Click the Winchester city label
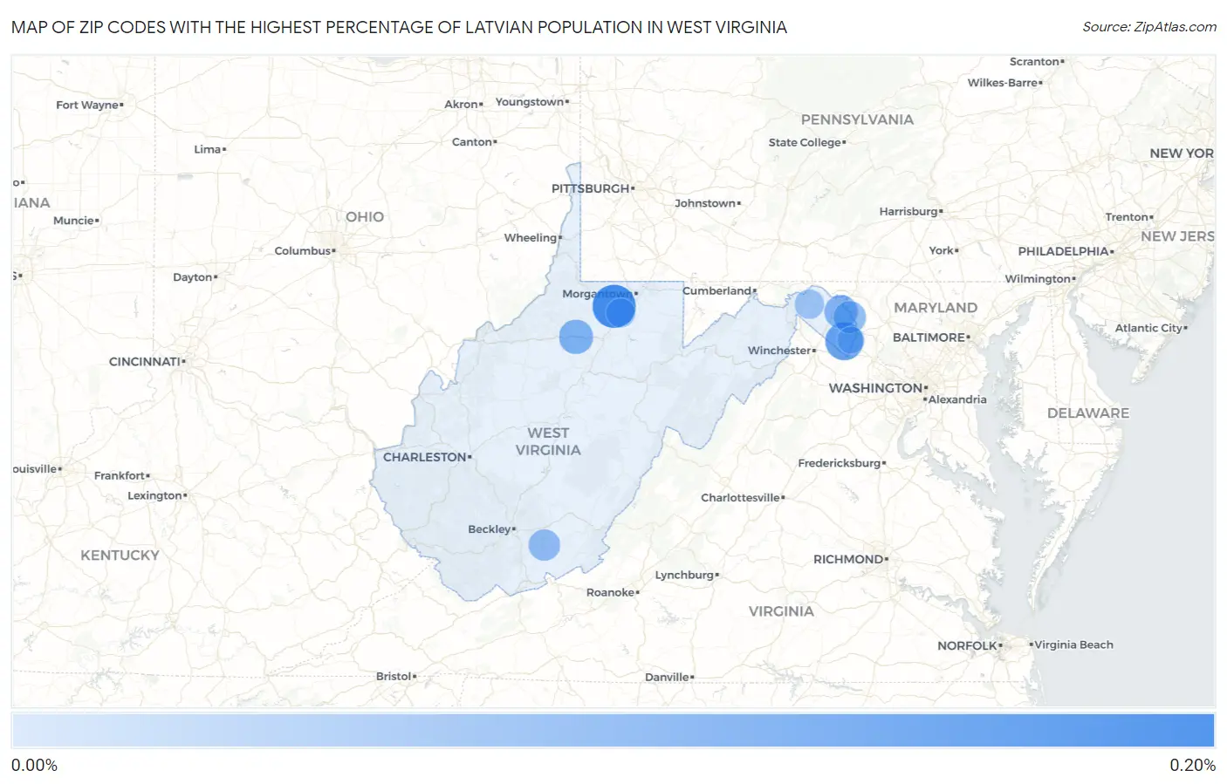 click(779, 351)
